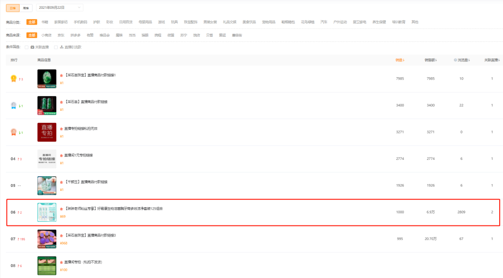Filter category by 珠宝配饰

[x=190, y=22]
